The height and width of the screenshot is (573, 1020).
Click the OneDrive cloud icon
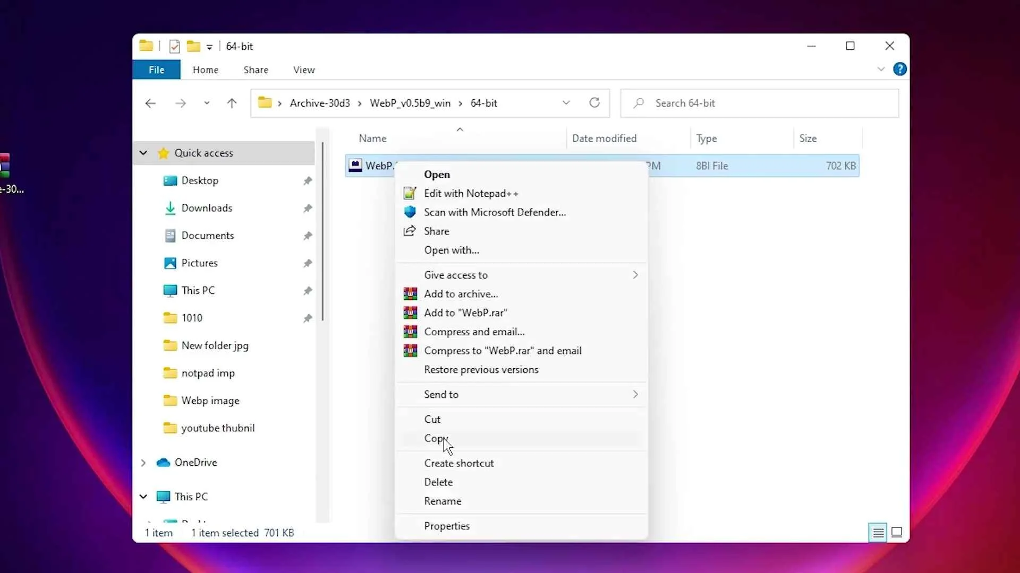click(x=163, y=463)
